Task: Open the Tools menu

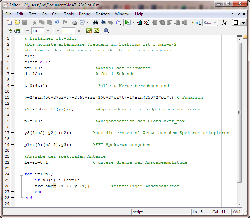Action: (69, 14)
